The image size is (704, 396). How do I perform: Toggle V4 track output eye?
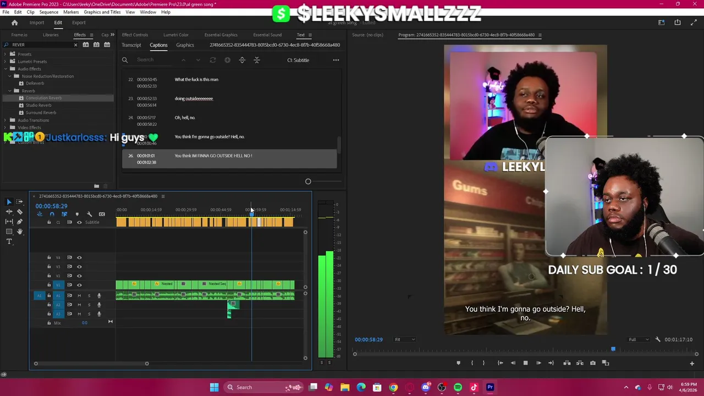pyautogui.click(x=79, y=257)
